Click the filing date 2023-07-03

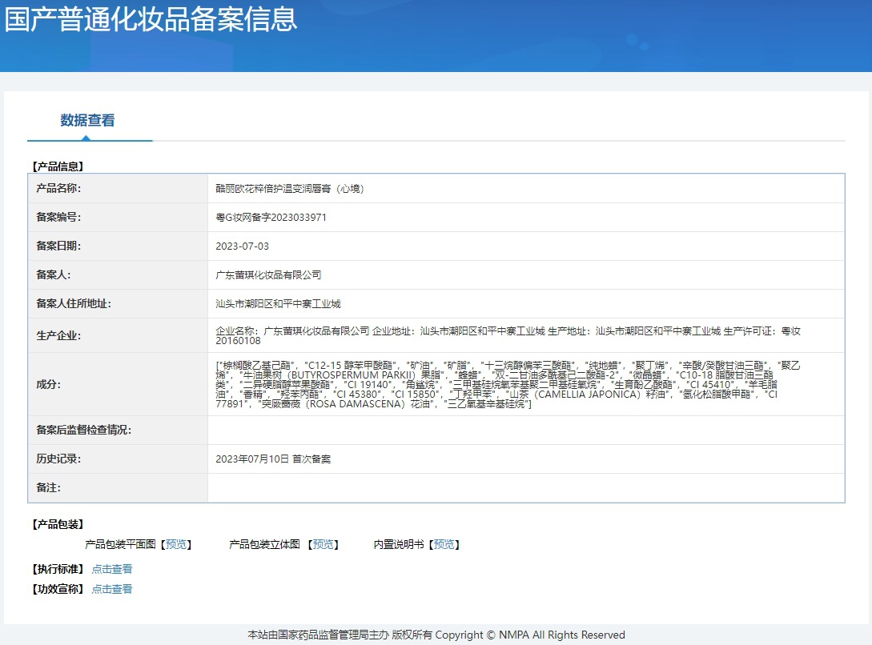tap(243, 246)
